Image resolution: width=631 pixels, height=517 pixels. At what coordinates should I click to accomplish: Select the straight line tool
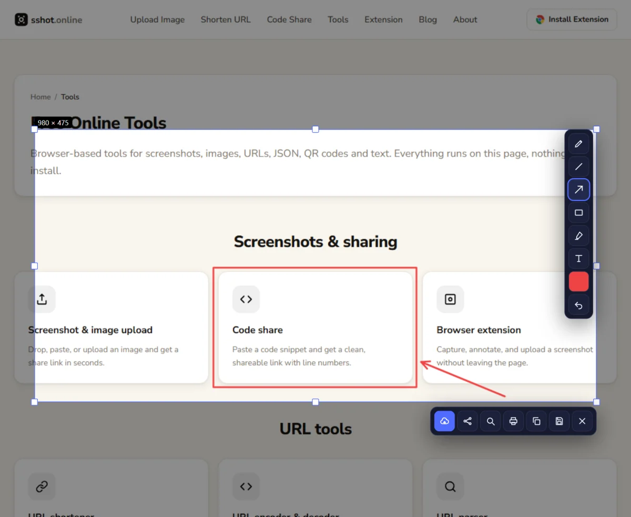coord(578,167)
